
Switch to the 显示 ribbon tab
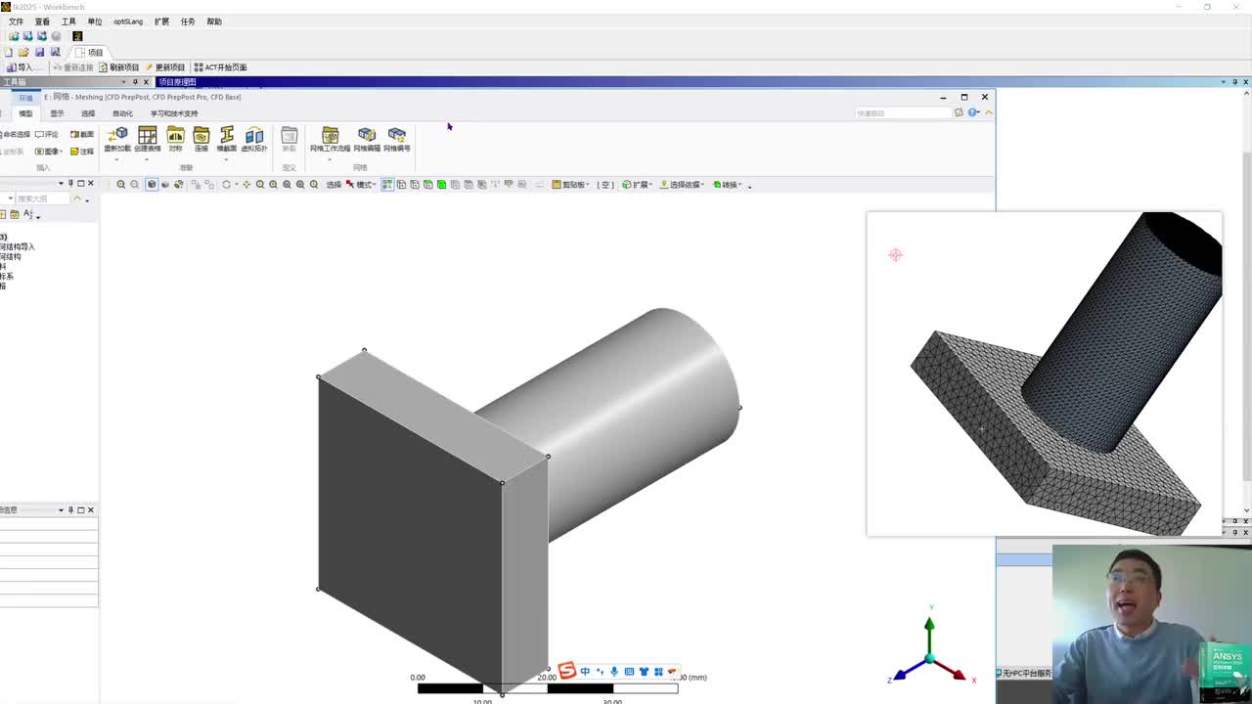(57, 113)
